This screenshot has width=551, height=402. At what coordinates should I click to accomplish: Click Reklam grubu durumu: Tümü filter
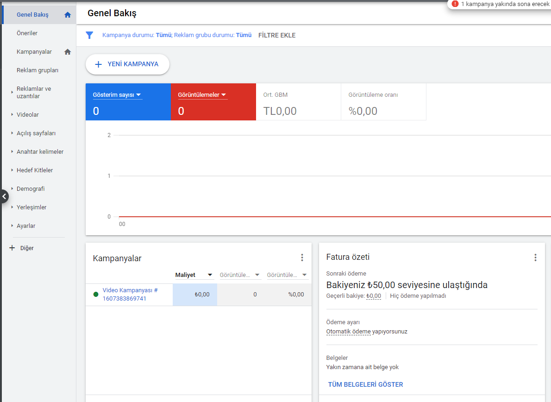click(213, 35)
